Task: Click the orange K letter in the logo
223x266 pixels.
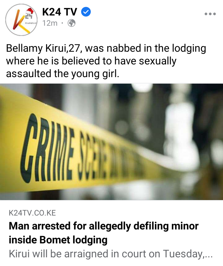Action: 19,20
